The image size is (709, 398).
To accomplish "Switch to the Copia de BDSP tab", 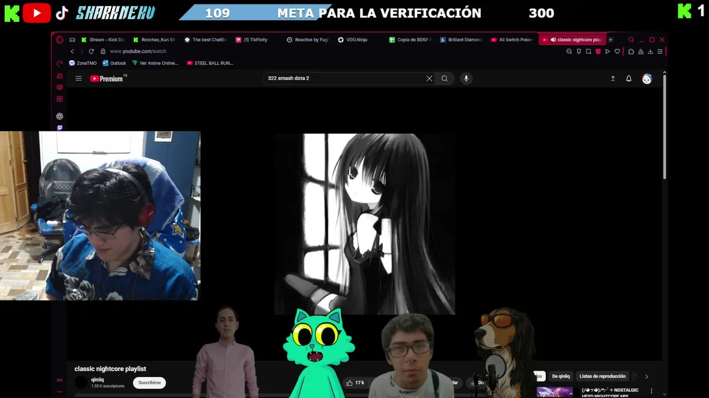I will pos(410,40).
